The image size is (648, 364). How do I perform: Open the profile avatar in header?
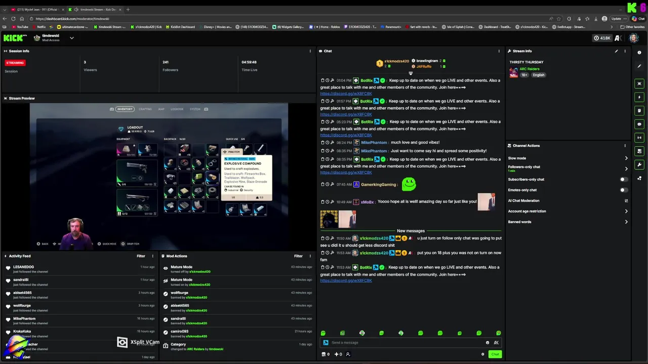[634, 38]
